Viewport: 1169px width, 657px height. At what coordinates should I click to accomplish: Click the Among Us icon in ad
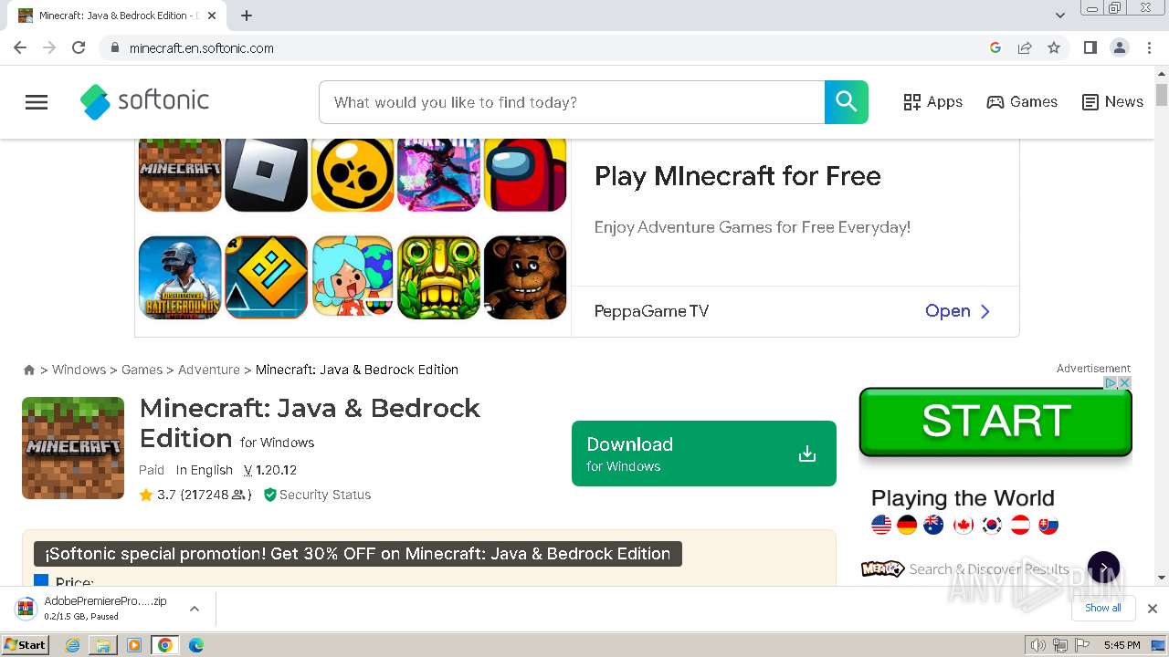tap(525, 173)
